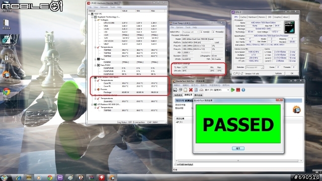322x181 pixels.
Task: Open the third tab in BurnInTest tab strip
Action: click(x=198, y=95)
